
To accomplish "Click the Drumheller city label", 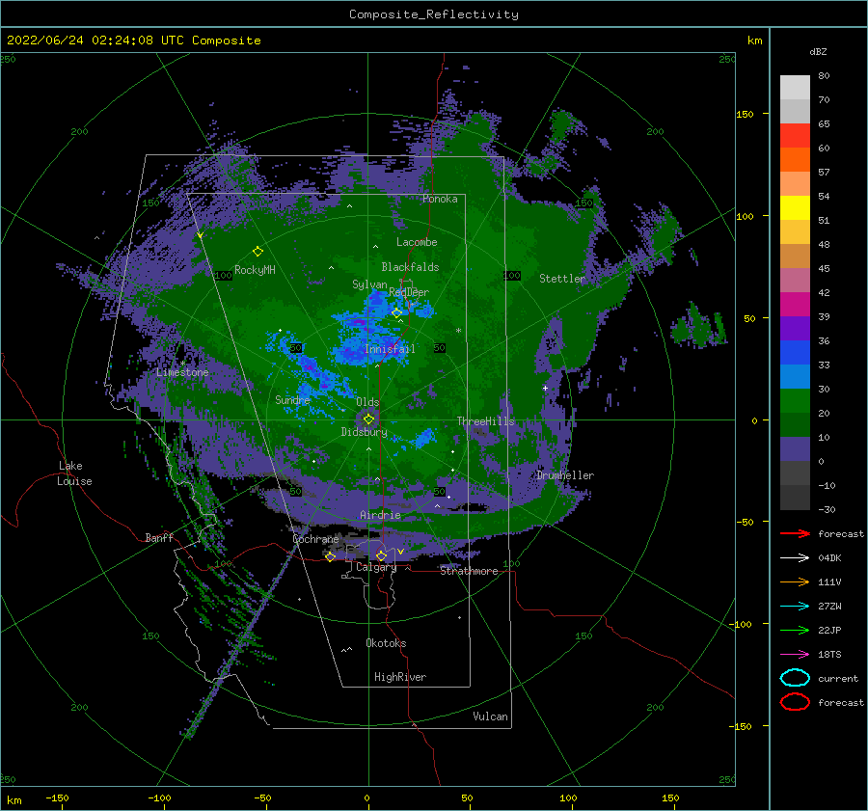I will 565,475.
